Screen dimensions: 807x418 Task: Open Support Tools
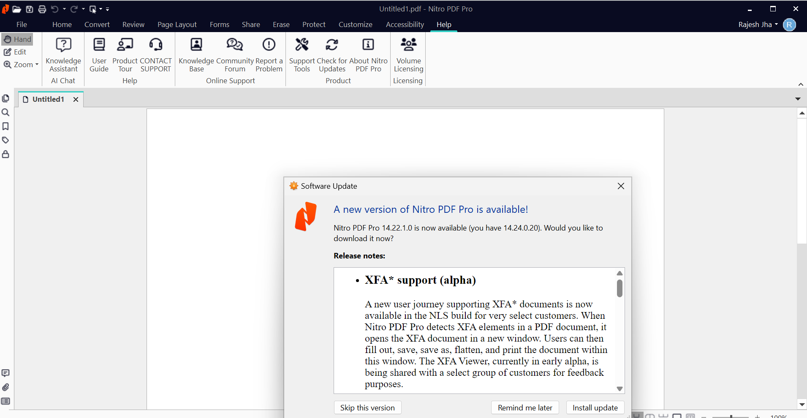tap(301, 55)
